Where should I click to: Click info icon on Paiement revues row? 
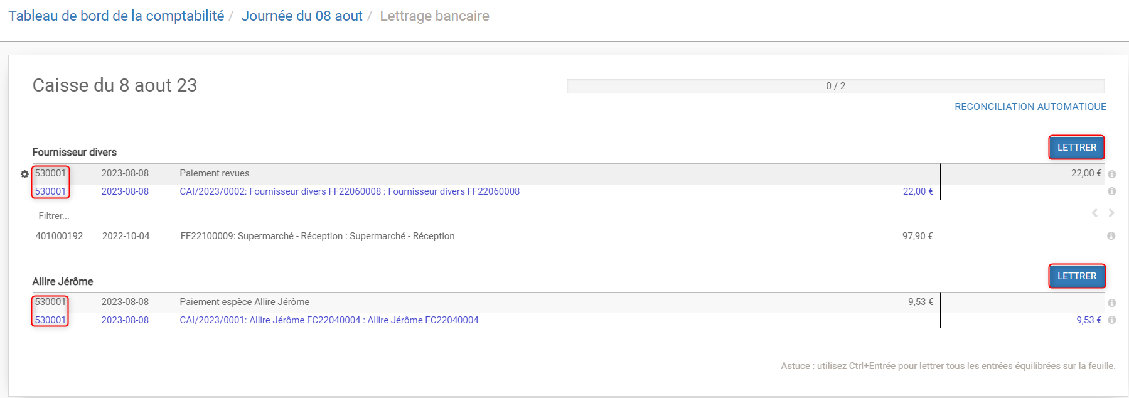click(x=1111, y=174)
